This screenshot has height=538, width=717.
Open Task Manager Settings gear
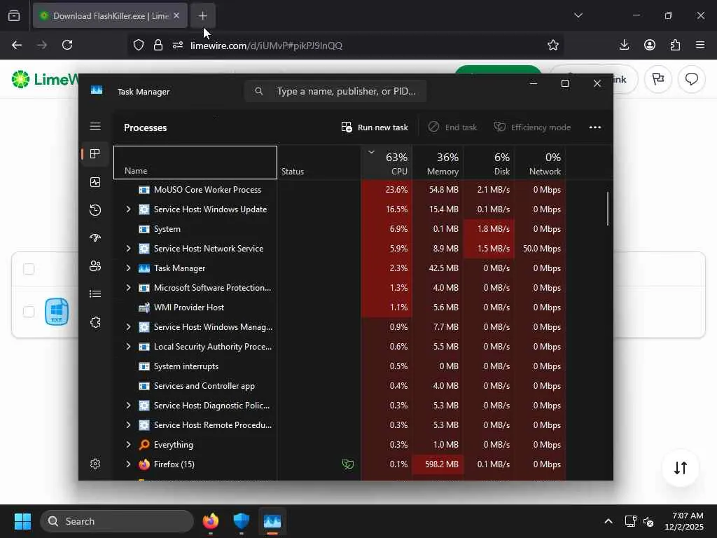click(x=95, y=464)
